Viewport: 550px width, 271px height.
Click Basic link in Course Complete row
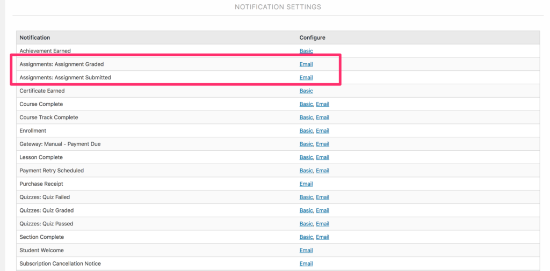pos(306,104)
